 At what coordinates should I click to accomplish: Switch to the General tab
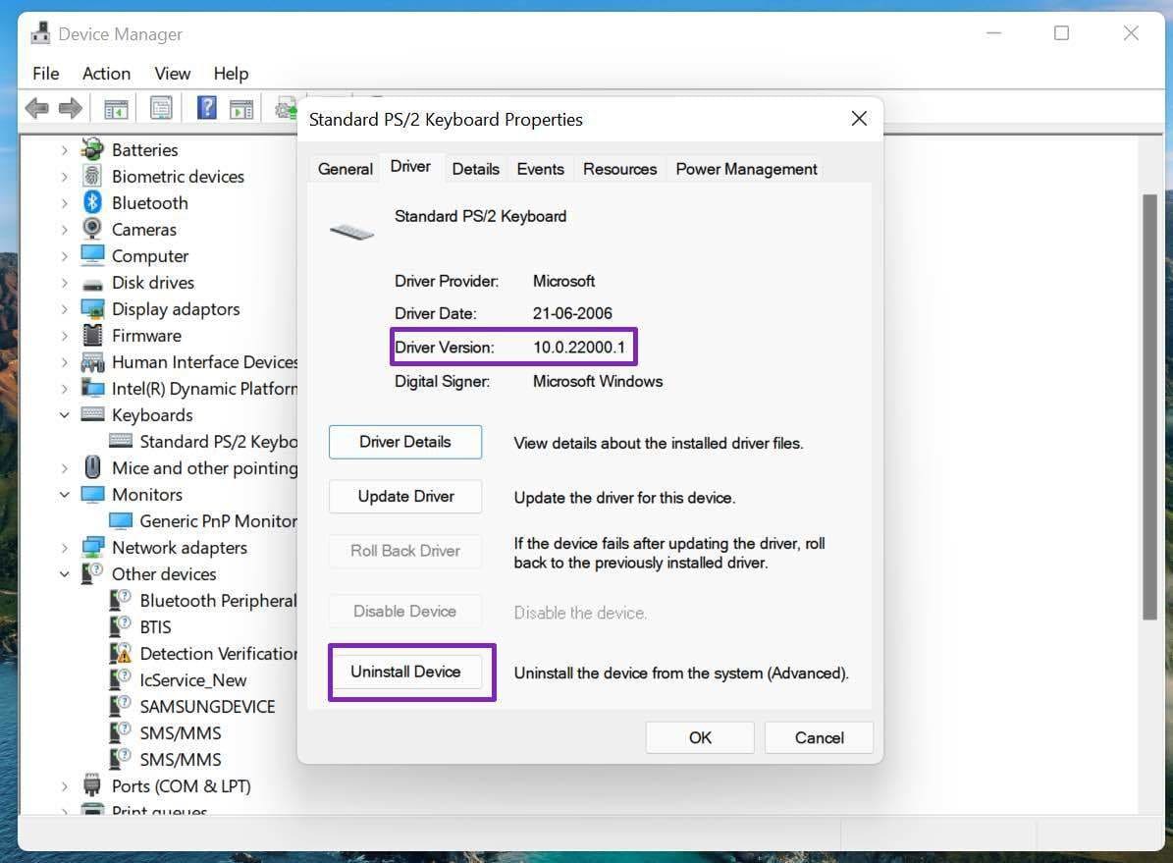tap(345, 169)
